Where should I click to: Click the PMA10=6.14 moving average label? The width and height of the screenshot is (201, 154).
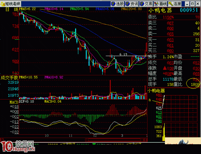click(54, 9)
